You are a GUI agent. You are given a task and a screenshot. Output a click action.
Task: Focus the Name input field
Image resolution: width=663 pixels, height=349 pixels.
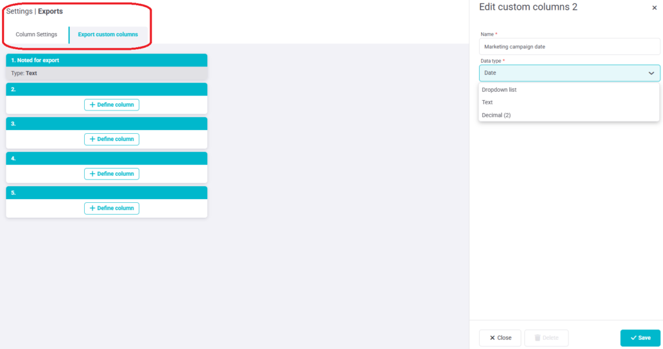[569, 47]
